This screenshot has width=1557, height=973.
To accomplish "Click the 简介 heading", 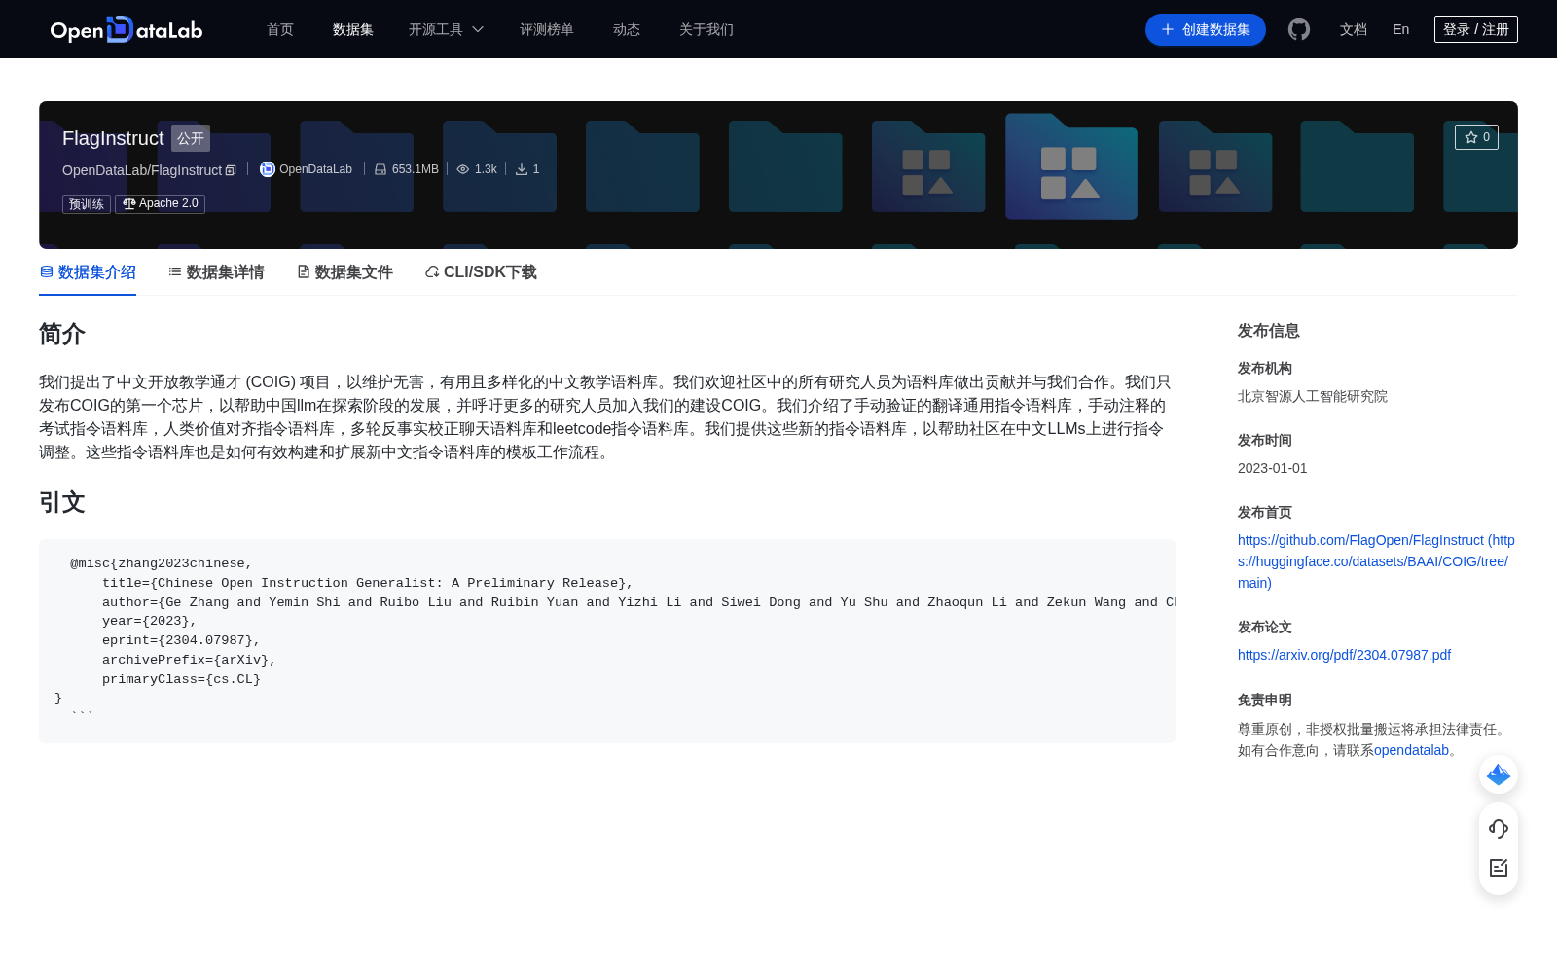I will click(x=62, y=335).
